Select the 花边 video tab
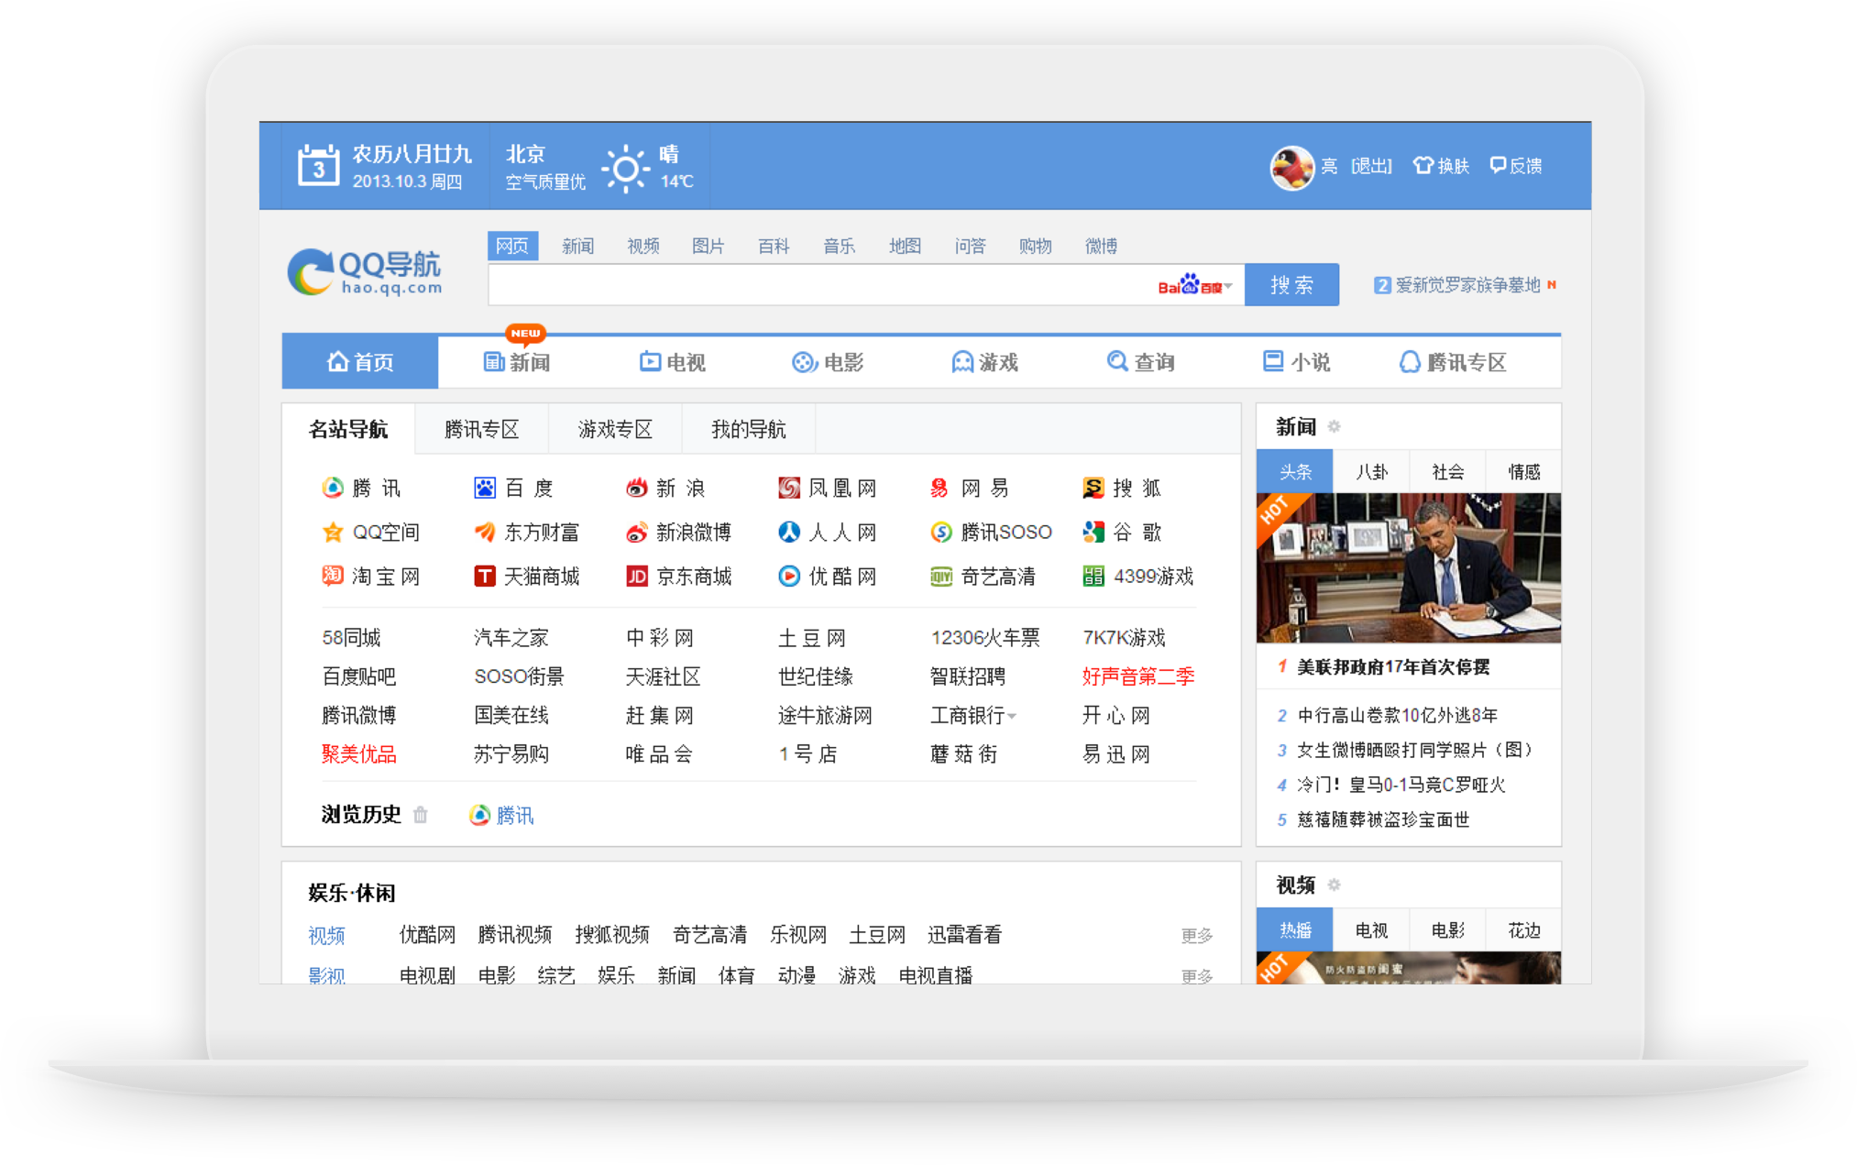This screenshot has width=1857, height=1165. click(x=1523, y=929)
